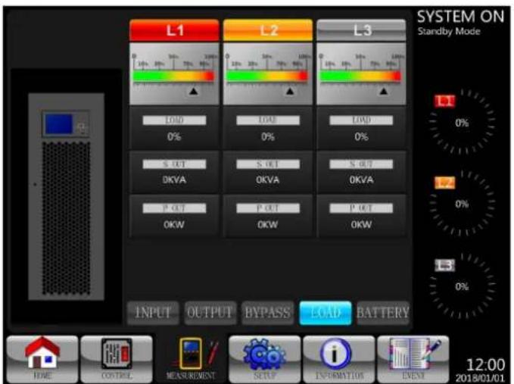Click the SYSTEM ON status text
514x384 pixels.
(460, 17)
